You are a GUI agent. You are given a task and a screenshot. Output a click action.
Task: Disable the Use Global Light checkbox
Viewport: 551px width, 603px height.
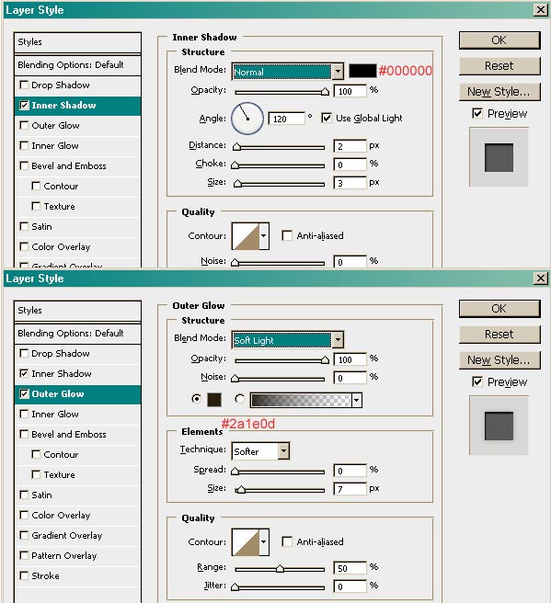coord(327,118)
